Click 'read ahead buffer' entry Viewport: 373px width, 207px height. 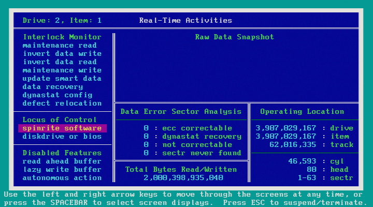point(62,161)
